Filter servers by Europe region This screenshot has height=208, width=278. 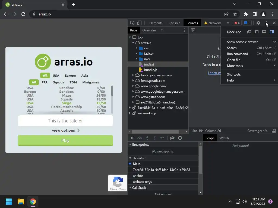click(70, 76)
